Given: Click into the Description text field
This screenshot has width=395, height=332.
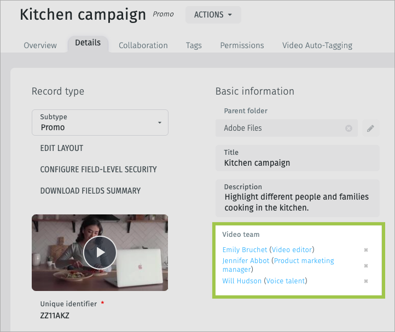Looking at the screenshot, I should pos(298,198).
